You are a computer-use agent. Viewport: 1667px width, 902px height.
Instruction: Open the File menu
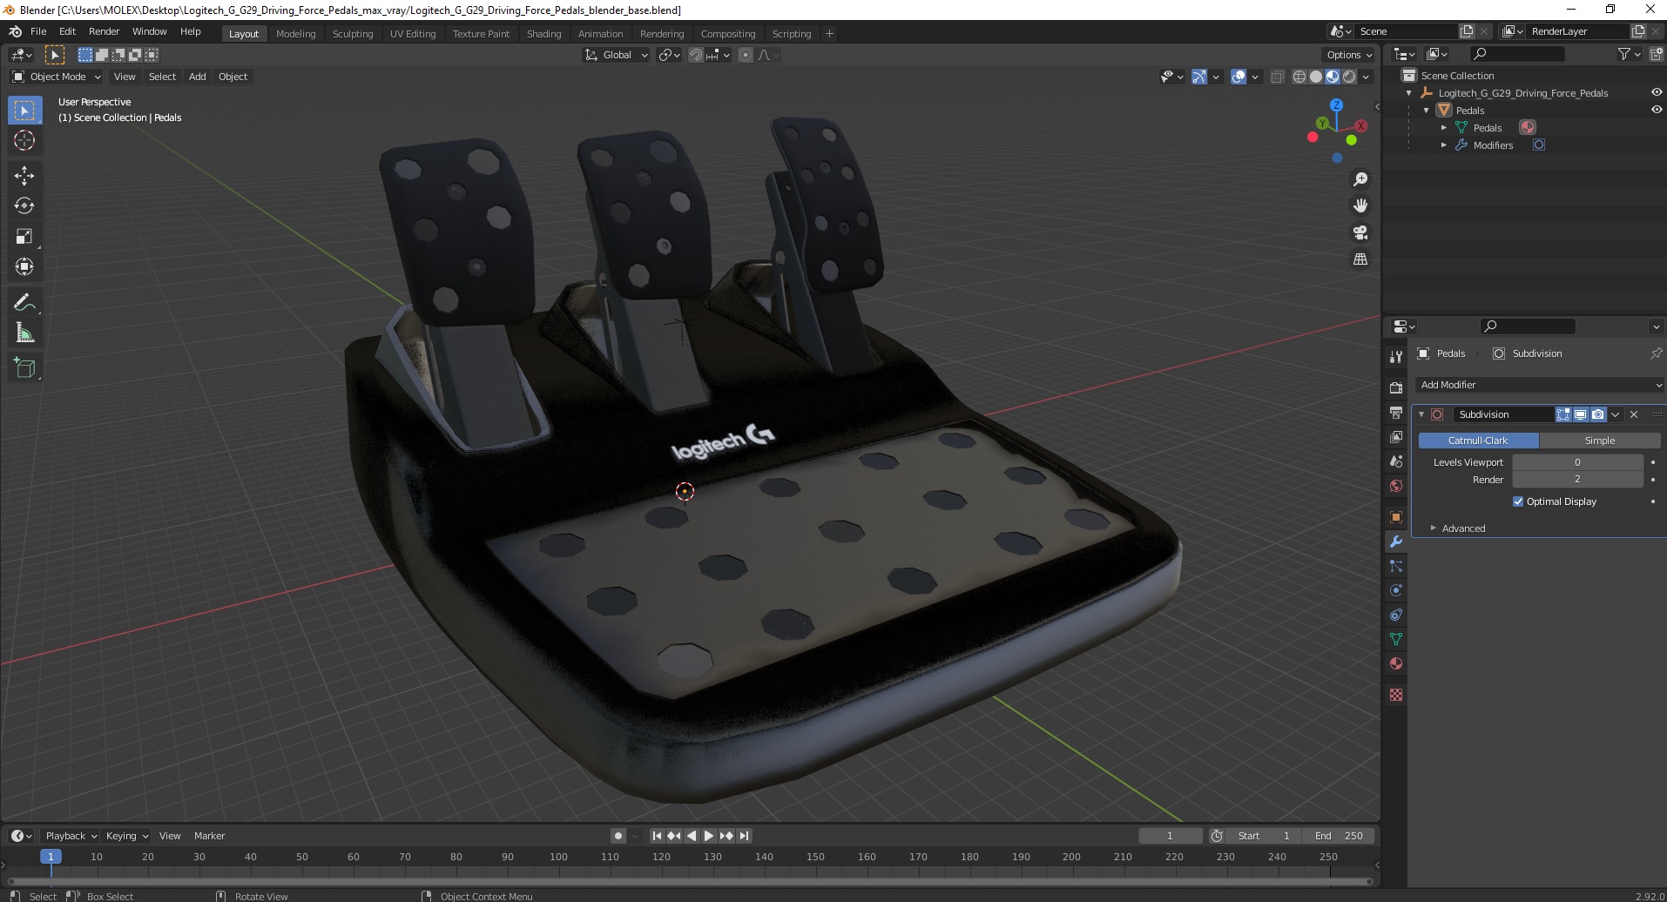(38, 31)
